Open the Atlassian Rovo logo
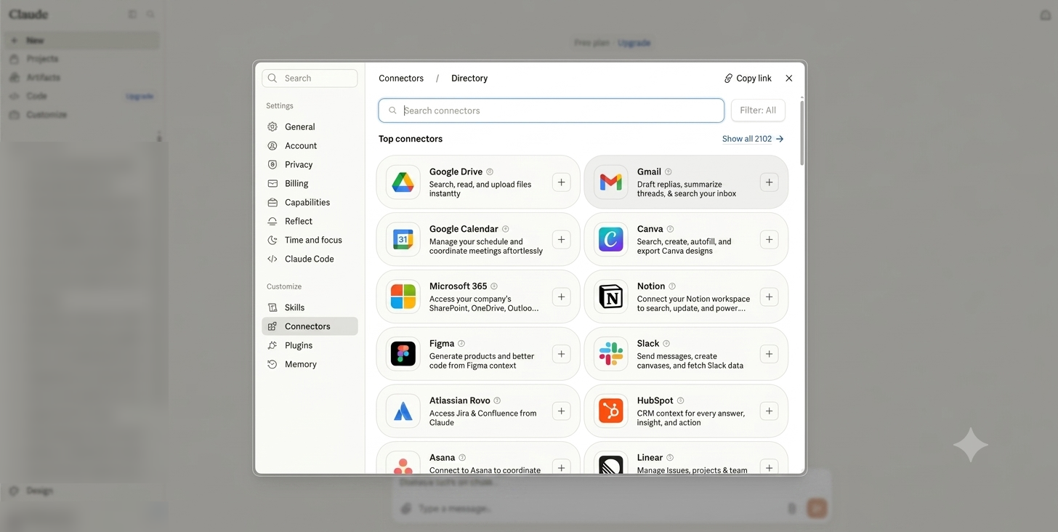This screenshot has width=1058, height=532. [403, 411]
